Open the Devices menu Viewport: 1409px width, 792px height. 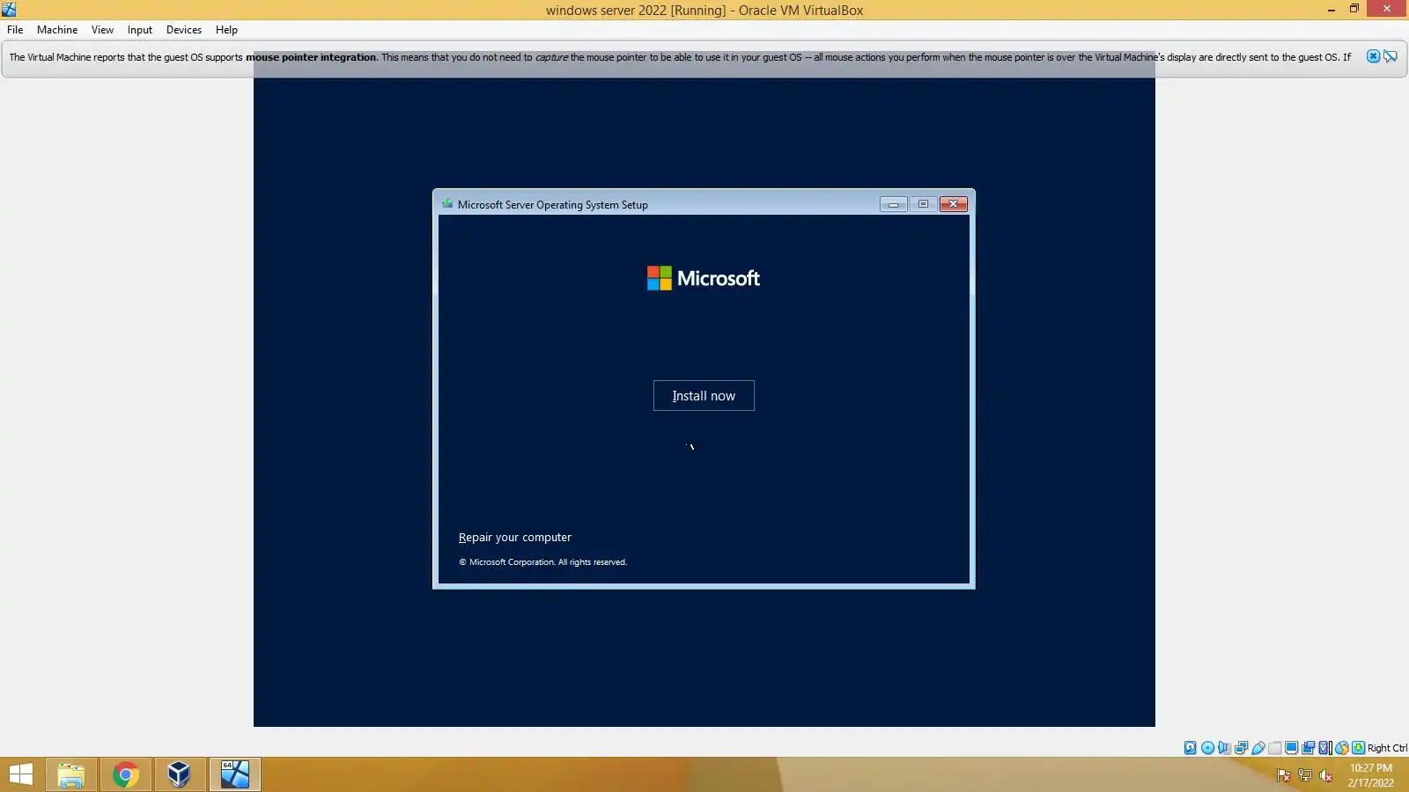[184, 30]
